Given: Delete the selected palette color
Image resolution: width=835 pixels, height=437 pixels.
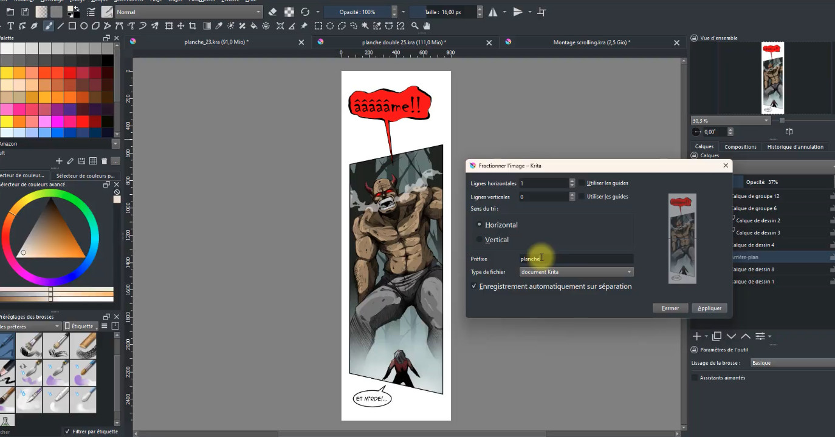Looking at the screenshot, I should (x=104, y=161).
